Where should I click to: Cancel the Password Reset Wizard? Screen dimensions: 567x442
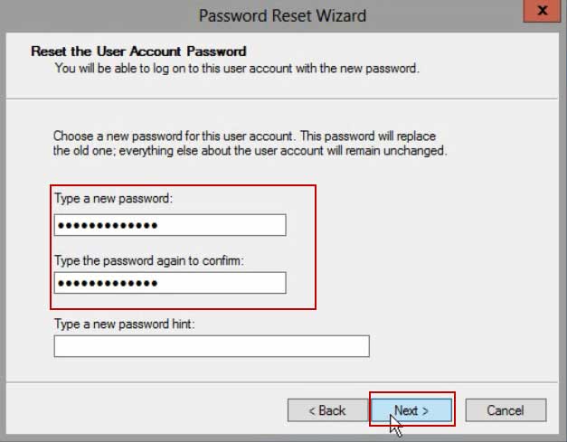click(x=506, y=410)
